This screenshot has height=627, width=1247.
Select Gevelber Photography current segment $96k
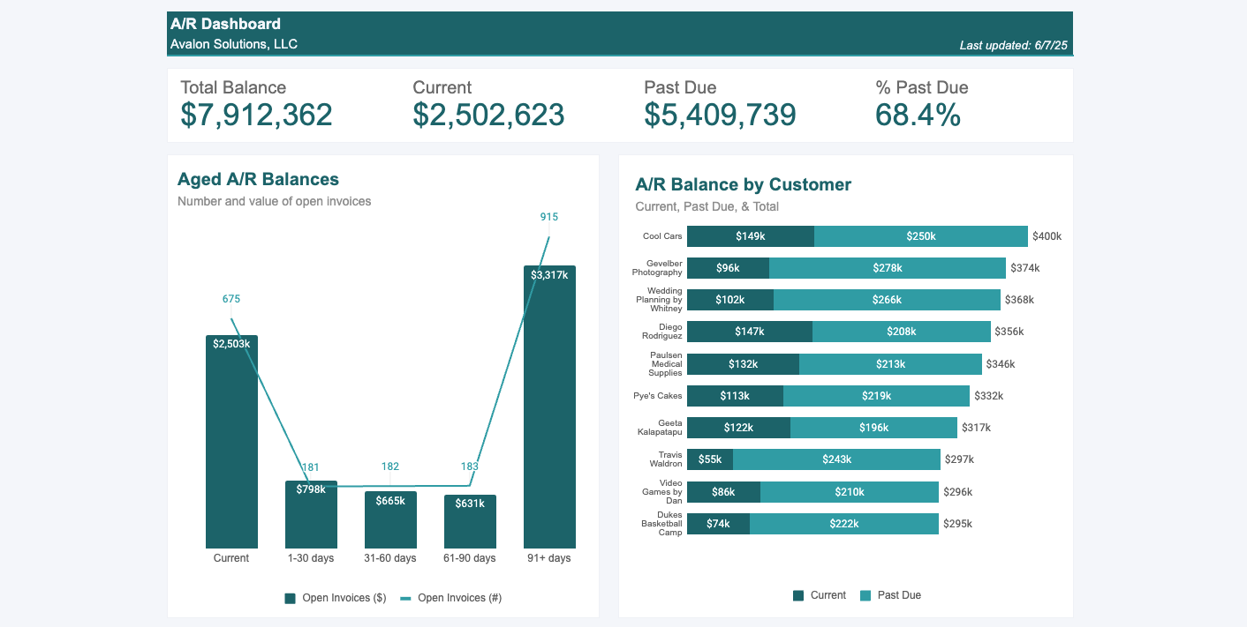tap(728, 268)
